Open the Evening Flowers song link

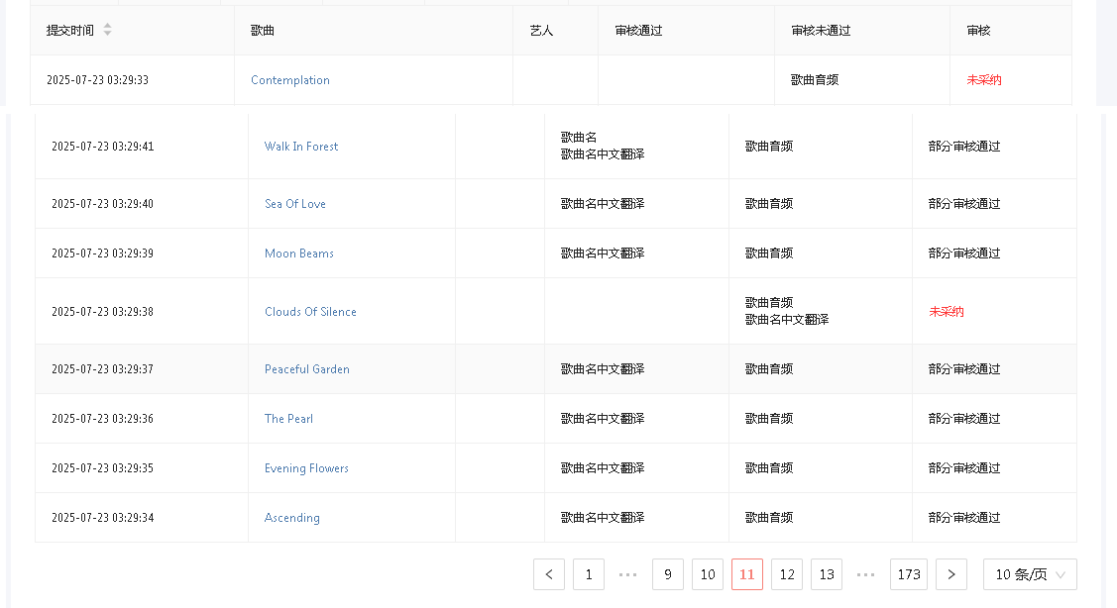pos(306,468)
